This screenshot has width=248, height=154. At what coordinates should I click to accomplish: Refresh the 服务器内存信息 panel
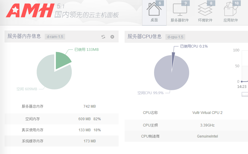103,37
